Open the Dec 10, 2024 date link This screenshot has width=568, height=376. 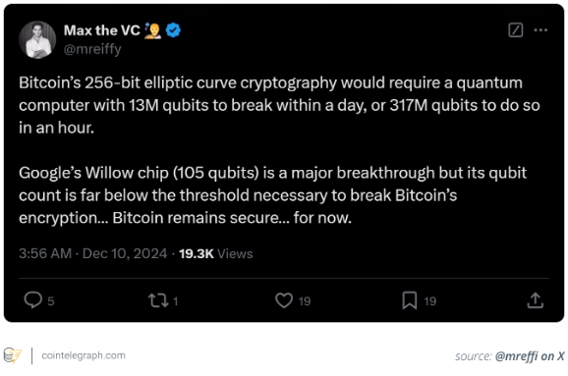(x=125, y=253)
